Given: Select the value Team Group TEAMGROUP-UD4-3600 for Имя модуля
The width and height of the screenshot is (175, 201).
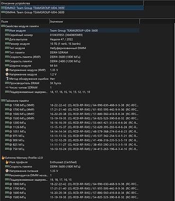Looking at the screenshot, I should point(74,30).
